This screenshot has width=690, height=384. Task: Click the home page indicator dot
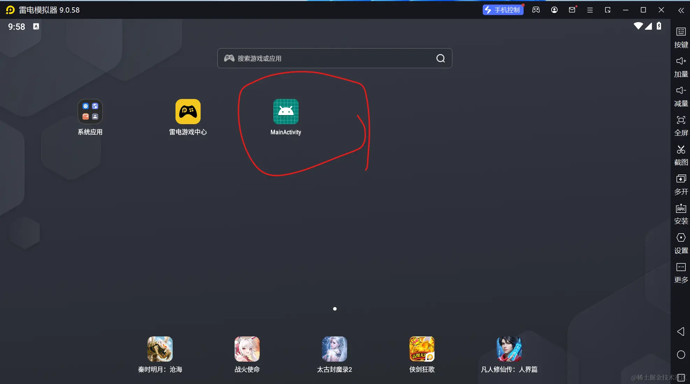click(335, 309)
